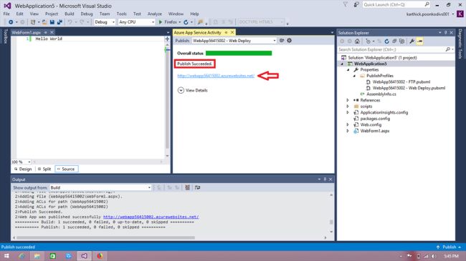The image size is (466, 261).
Task: Switch editor to Source view
Action: [x=67, y=169]
